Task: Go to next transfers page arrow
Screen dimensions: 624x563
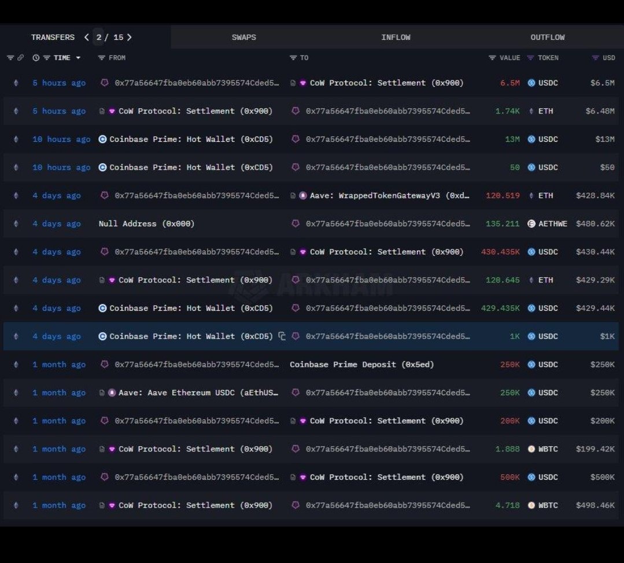Action: (x=129, y=37)
